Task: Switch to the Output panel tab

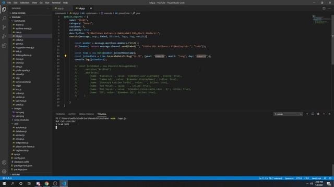Action: pos(72,114)
